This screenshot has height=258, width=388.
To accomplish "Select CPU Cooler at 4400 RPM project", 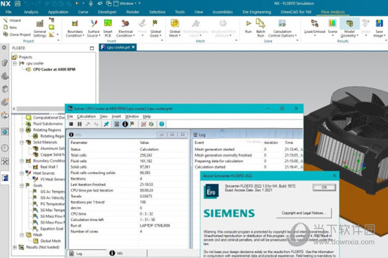I will [x=54, y=69].
